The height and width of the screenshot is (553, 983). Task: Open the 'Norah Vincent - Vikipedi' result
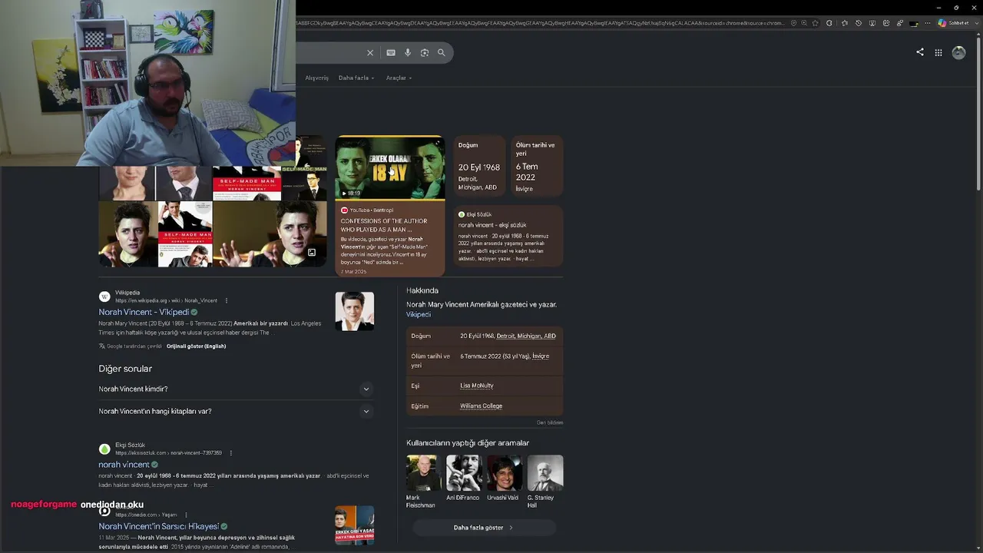(x=144, y=313)
